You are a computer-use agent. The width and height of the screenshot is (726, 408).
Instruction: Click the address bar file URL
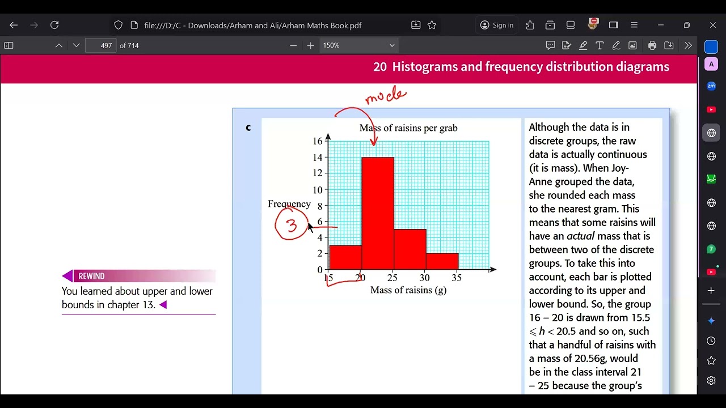pyautogui.click(x=253, y=25)
